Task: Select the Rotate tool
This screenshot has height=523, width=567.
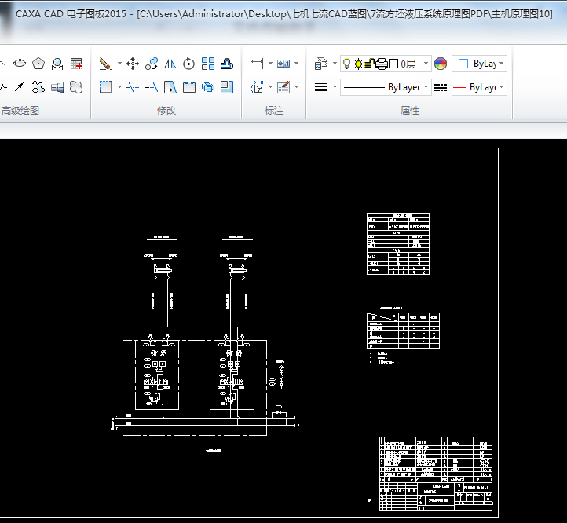Action: click(x=189, y=64)
